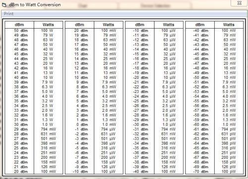Click the 1.0 mW value cell

click(109, 125)
